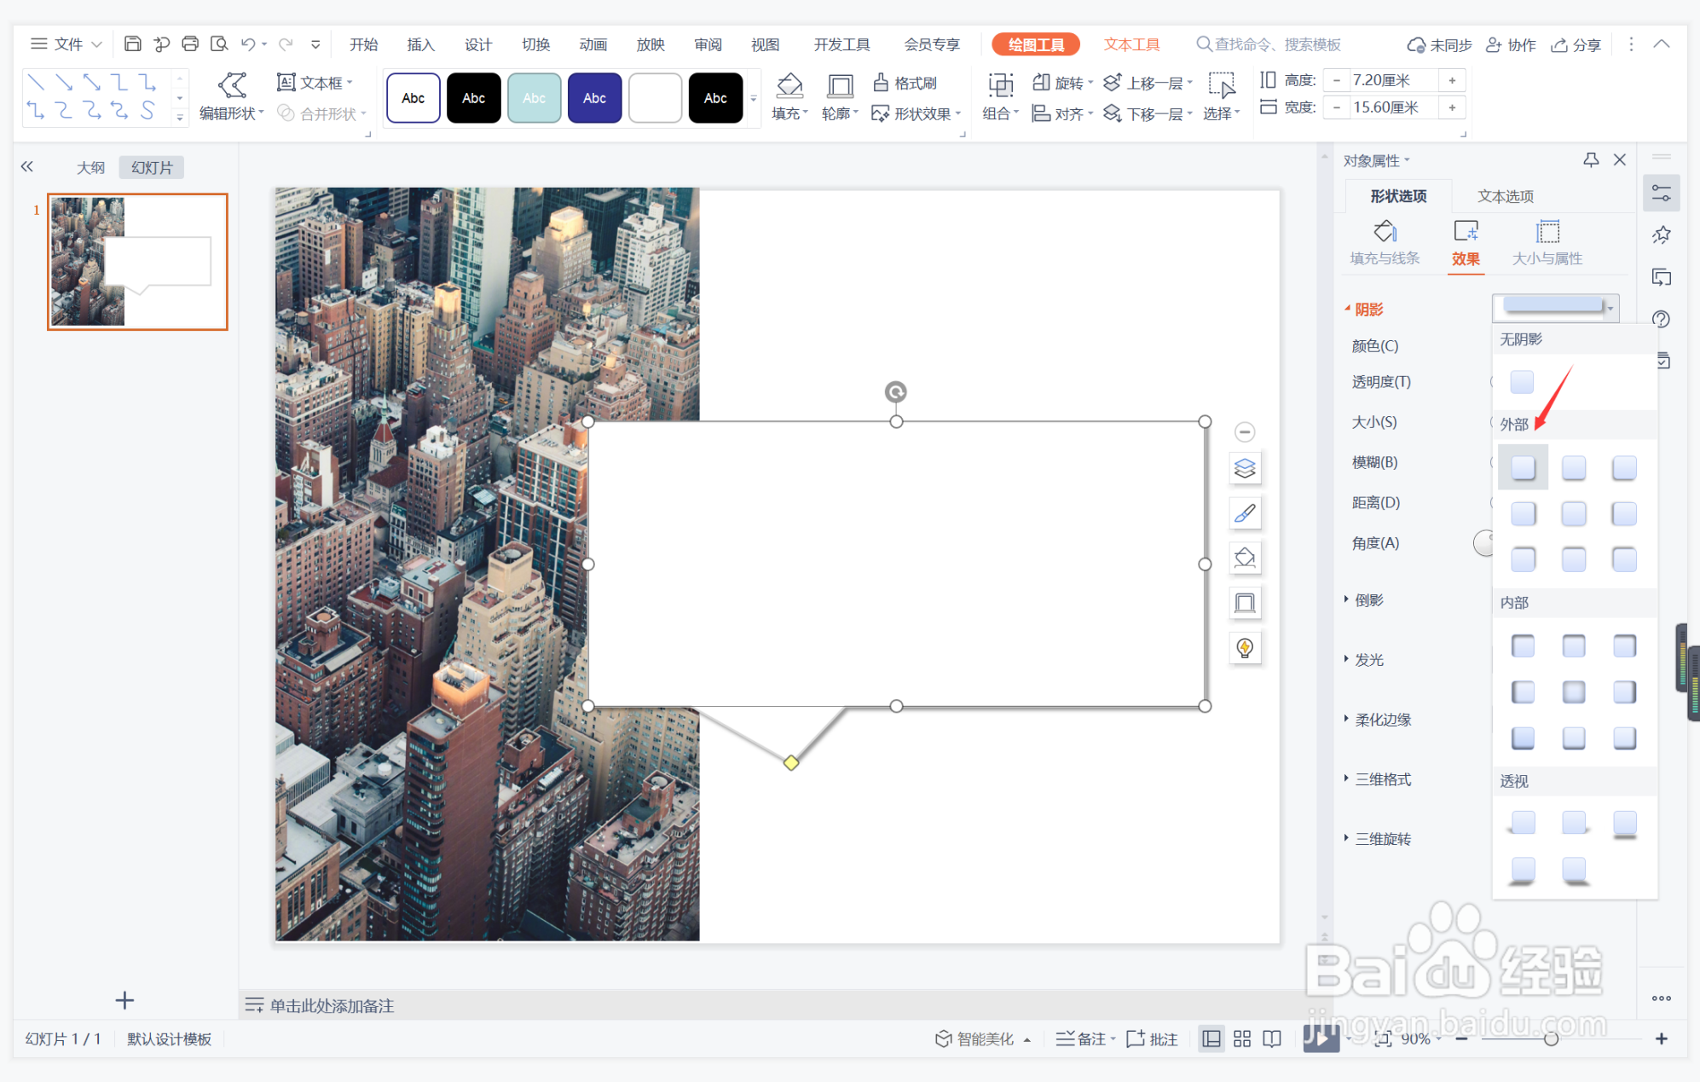Click the Outline (轮廓) icon
This screenshot has width=1700, height=1082.
point(840,86)
